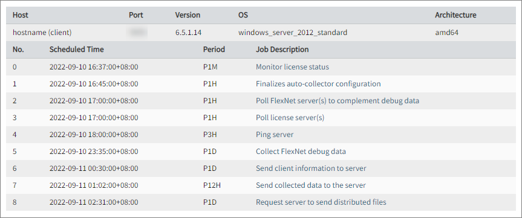Click the Job Description column header
Viewport: 522px width, 218px height.
tap(282, 50)
